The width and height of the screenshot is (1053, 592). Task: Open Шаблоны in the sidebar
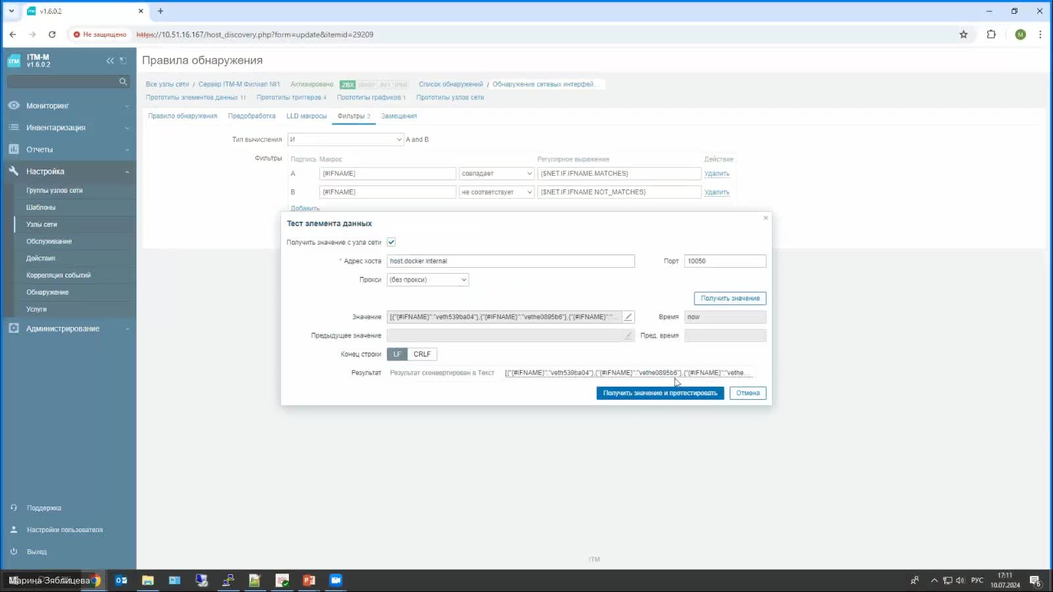click(x=41, y=207)
